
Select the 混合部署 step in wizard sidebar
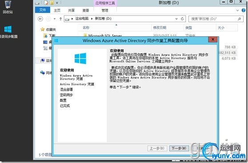tap(66, 89)
